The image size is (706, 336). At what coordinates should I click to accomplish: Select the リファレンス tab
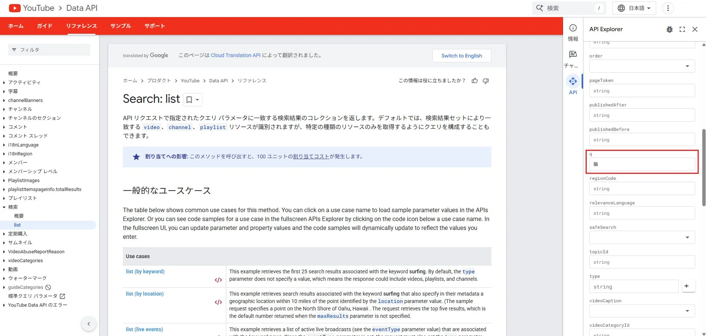pyautogui.click(x=81, y=26)
